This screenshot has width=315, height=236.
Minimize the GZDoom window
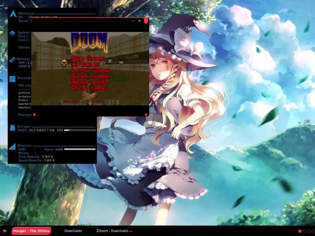pos(133,21)
